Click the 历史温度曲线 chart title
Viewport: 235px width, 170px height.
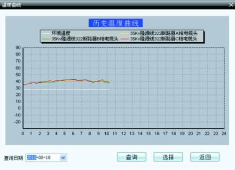116,23
